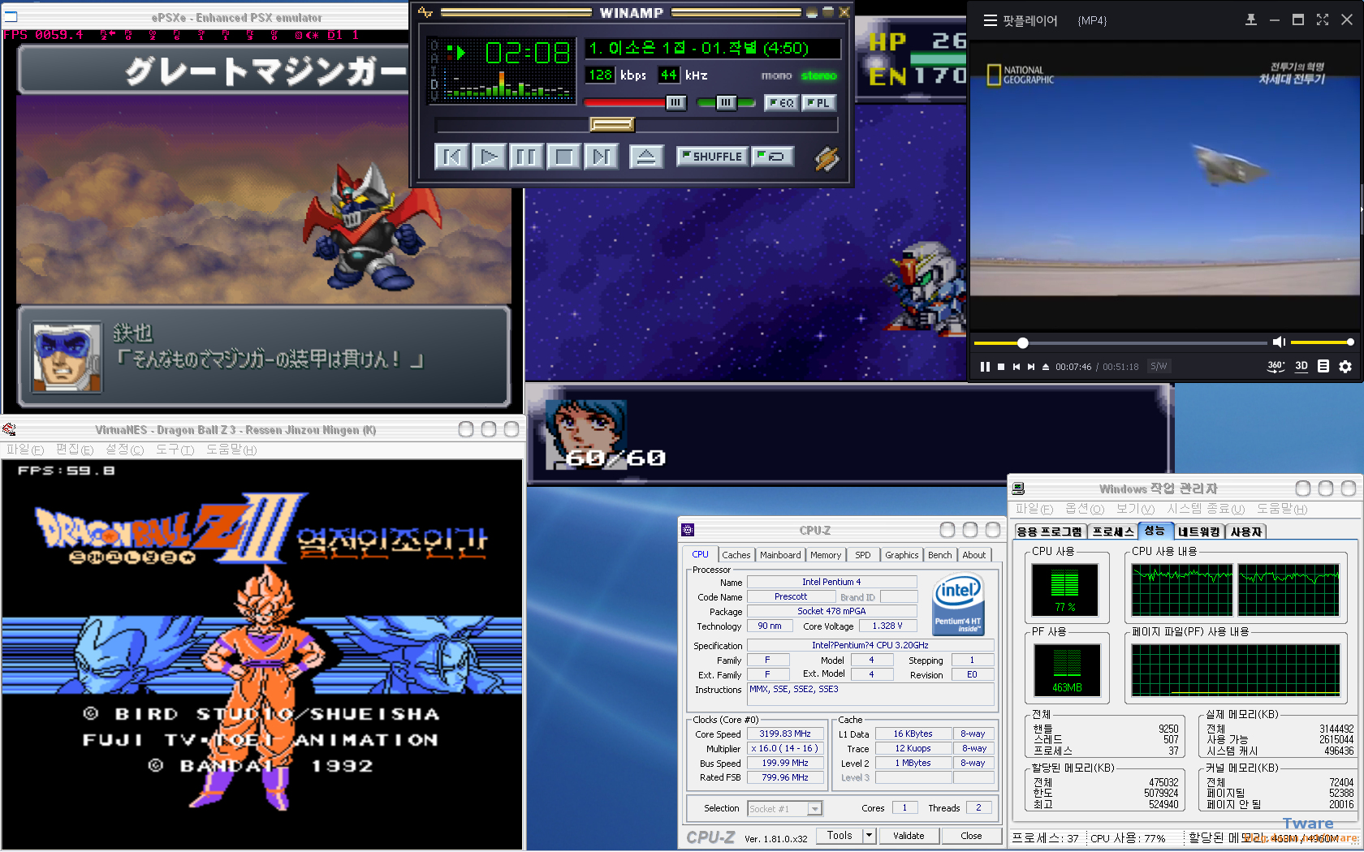Screen dimensions: 1364x852
Task: Click VirtuaNES title bar app icon
Action: [x=10, y=429]
